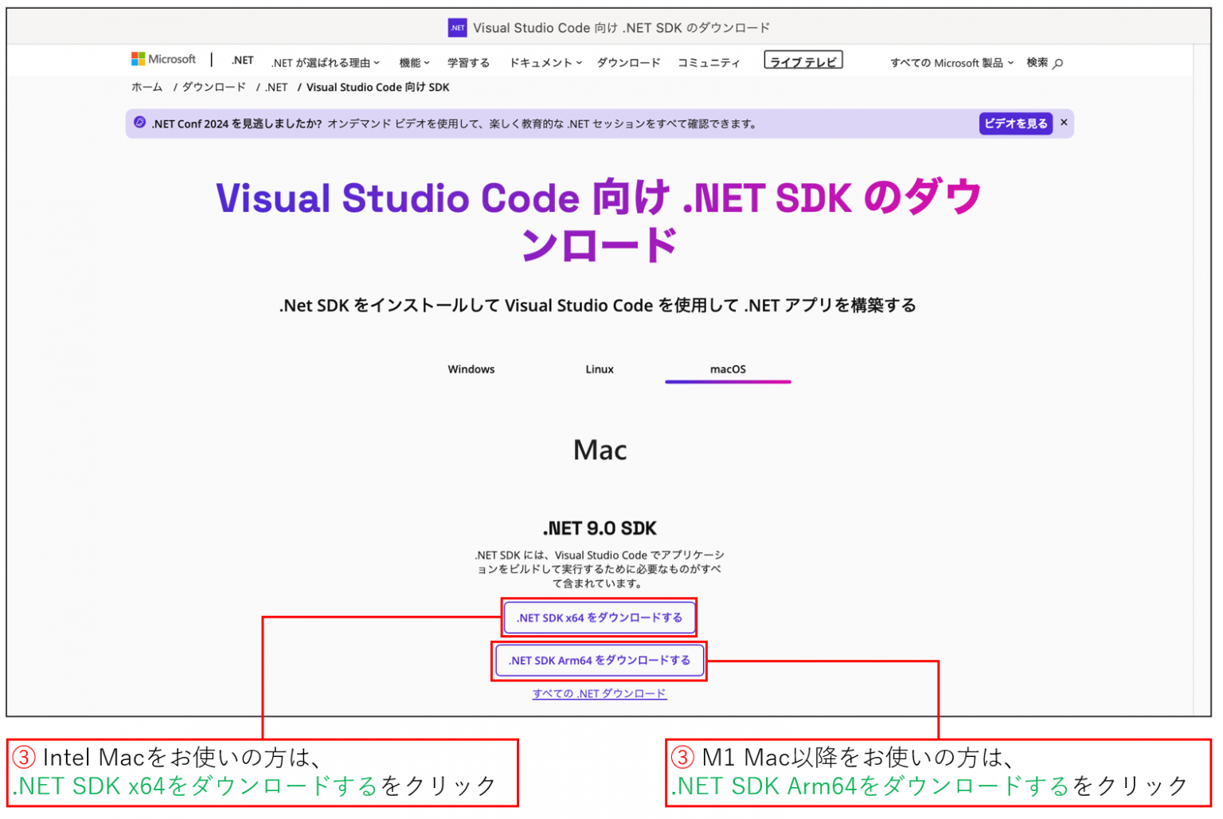
Task: Switch to the Windows tab
Action: point(471,369)
